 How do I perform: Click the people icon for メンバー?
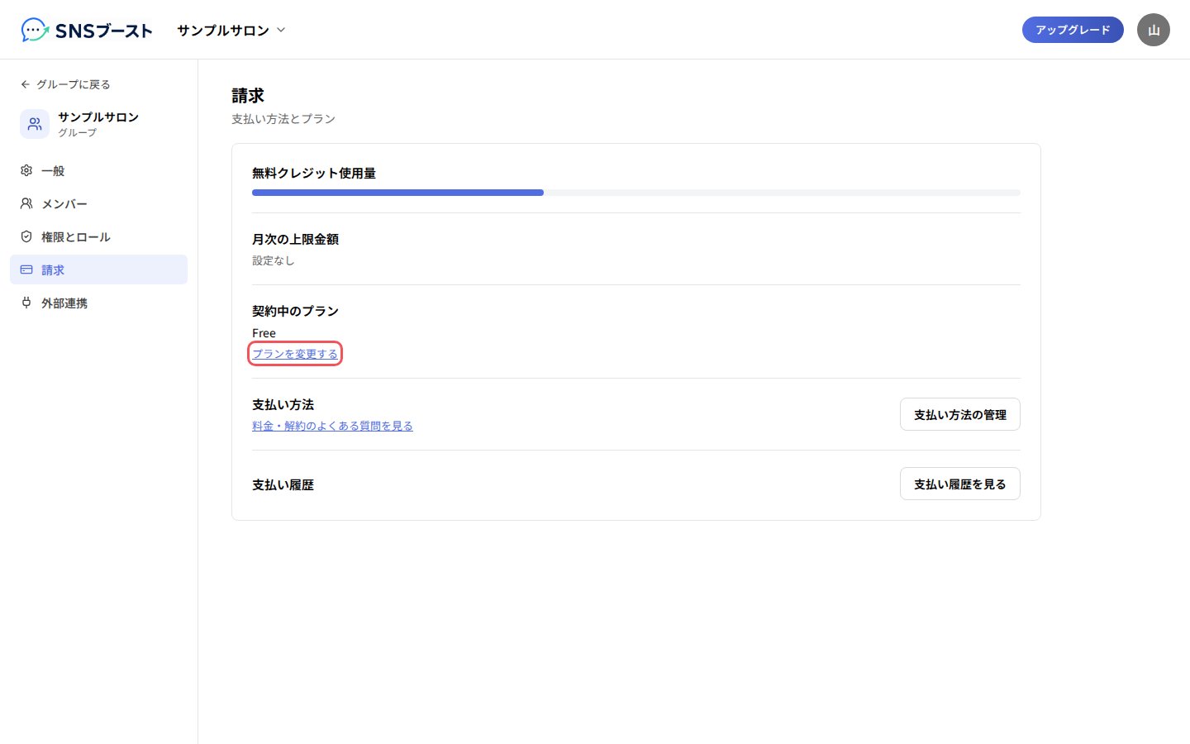(x=26, y=203)
